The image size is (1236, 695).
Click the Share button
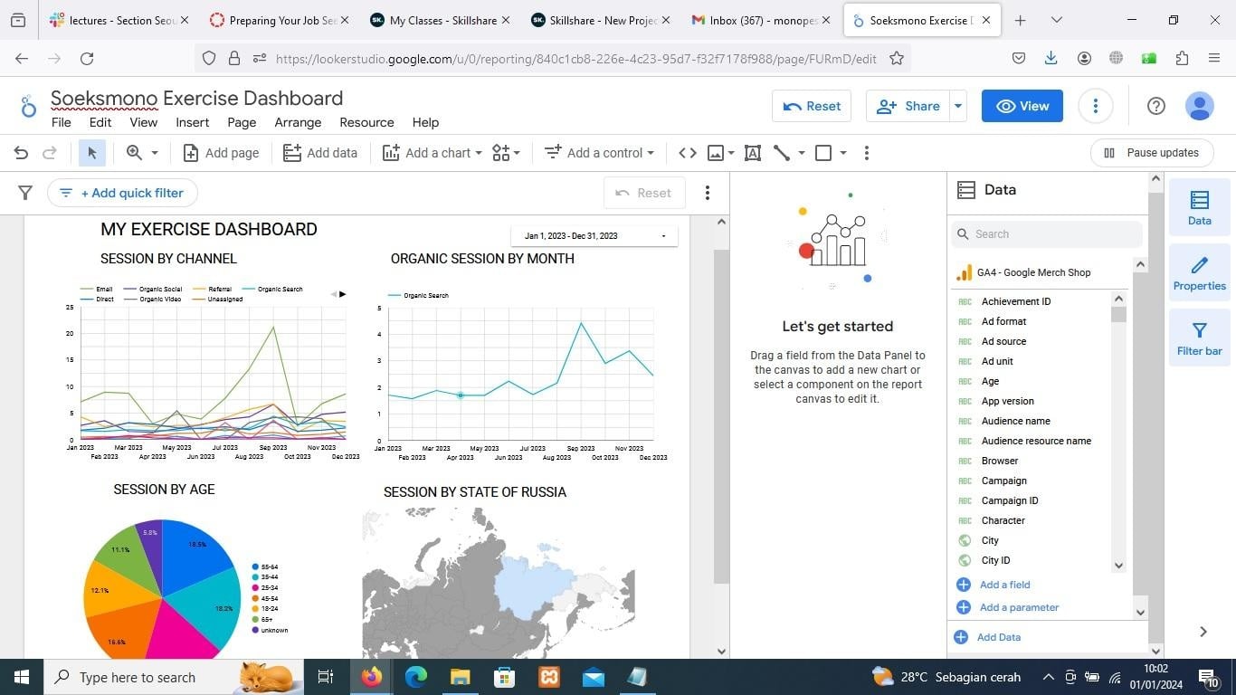tap(908, 106)
